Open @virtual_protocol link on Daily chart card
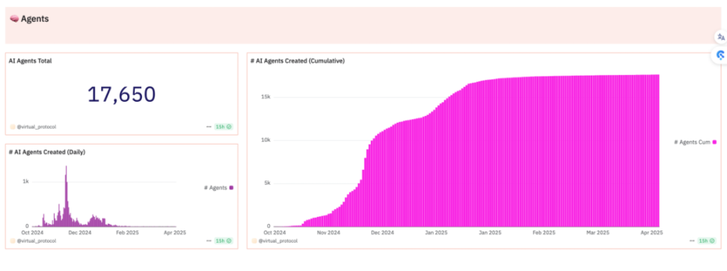Viewport: 727px width, 271px height. [37, 241]
